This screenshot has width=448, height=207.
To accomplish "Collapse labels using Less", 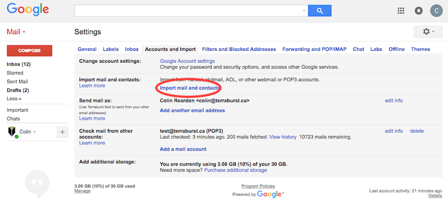I will pyautogui.click(x=13, y=99).
